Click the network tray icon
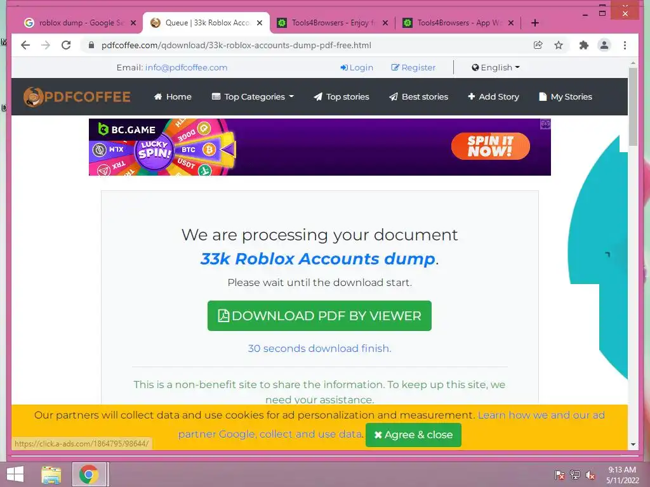650x487 pixels. pos(575,475)
